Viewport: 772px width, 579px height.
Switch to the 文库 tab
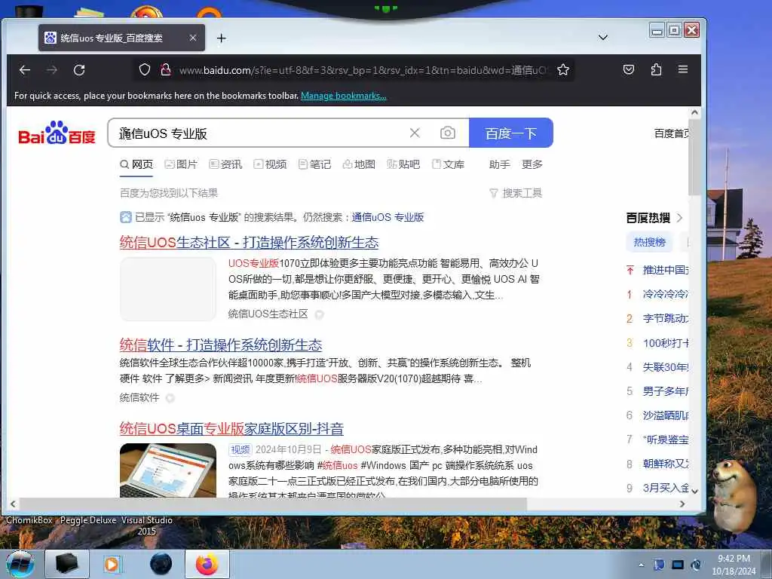pos(448,164)
